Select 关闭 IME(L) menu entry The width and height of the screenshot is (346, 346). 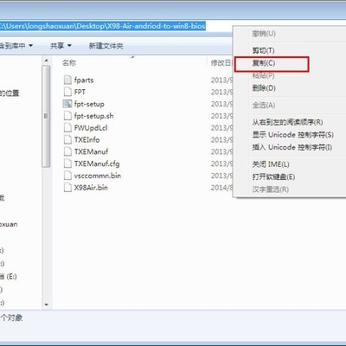271,164
